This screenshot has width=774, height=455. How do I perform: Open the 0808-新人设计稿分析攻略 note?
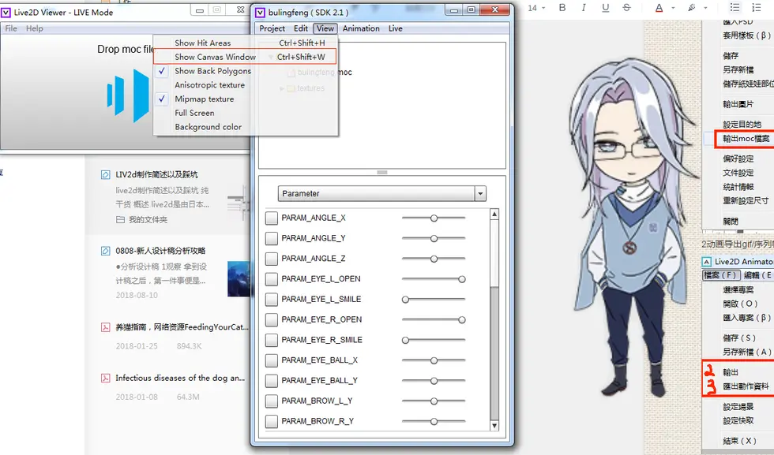pos(160,251)
